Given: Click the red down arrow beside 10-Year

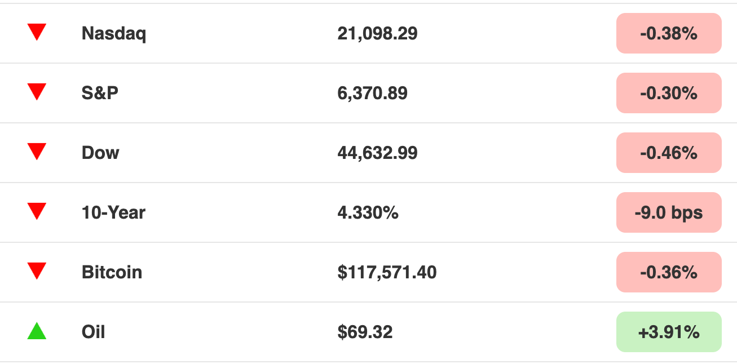Looking at the screenshot, I should tap(37, 211).
